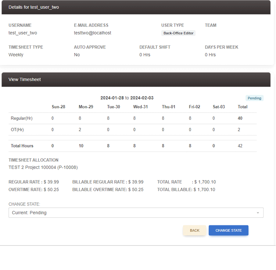This screenshot has width=276, height=270.
Task: Click the View Timesheet panel header
Action: (136, 79)
